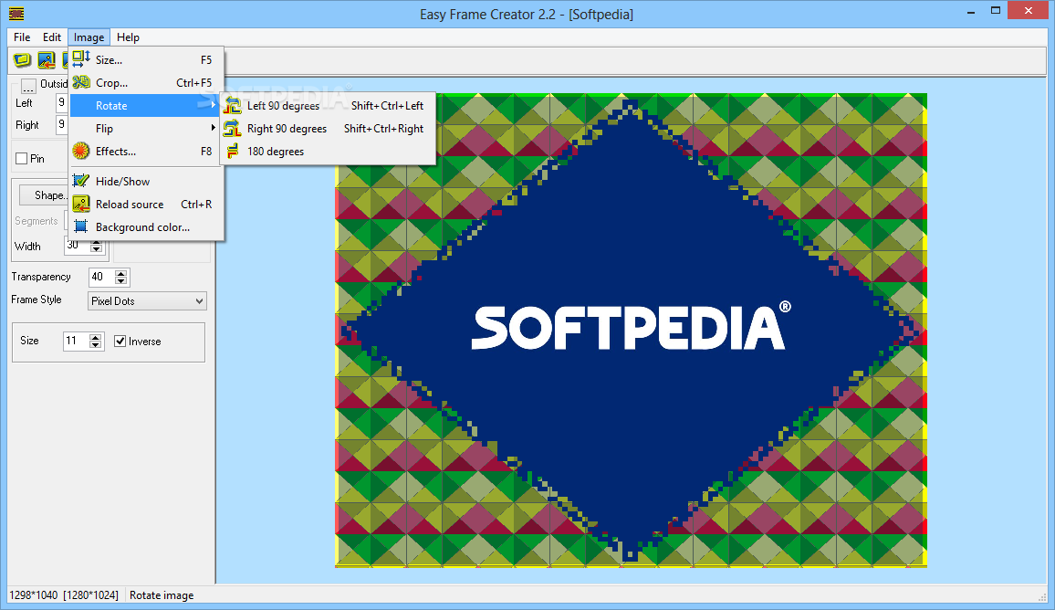Screen dimensions: 1055x610
Task: Click the Background color square icon
Action: click(81, 226)
